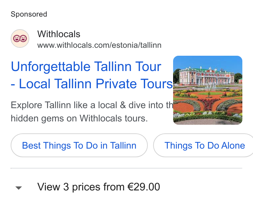Click the divider line above the prices row
Screen dimensions: 253x207
(x=126, y=168)
